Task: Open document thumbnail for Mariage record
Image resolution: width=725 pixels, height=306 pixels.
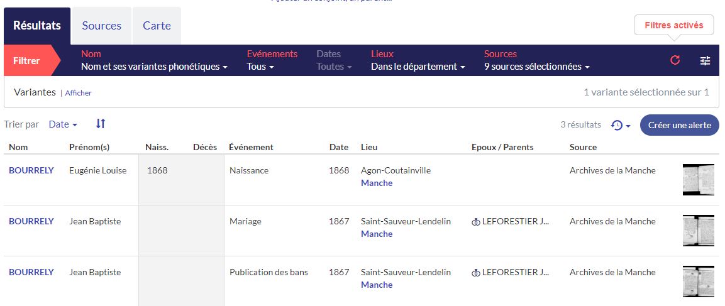Action: click(698, 231)
